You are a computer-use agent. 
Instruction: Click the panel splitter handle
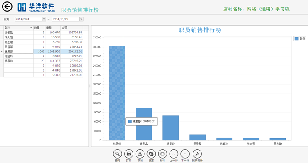point(90,86)
